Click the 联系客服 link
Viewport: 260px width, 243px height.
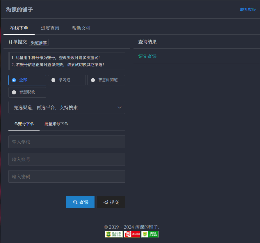tap(247, 10)
